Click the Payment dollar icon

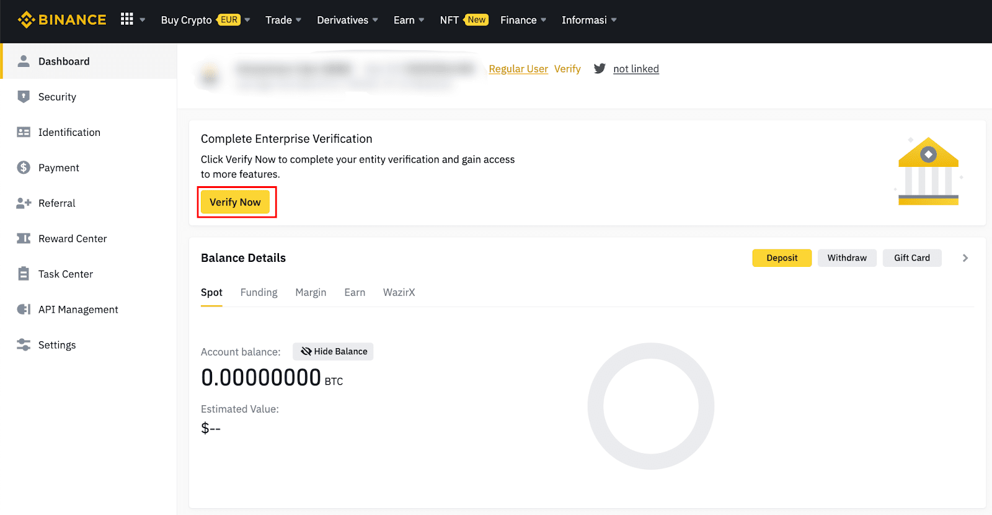tap(24, 168)
